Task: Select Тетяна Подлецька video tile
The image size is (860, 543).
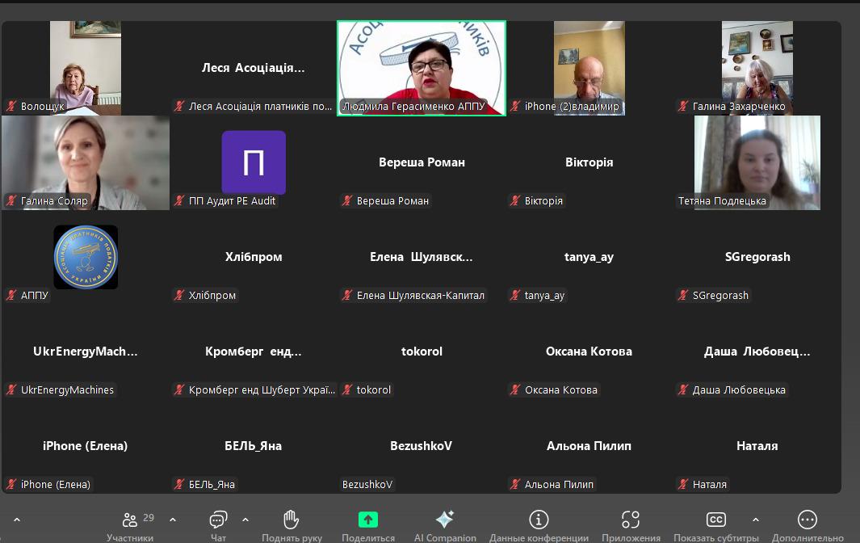Action: coord(757,162)
